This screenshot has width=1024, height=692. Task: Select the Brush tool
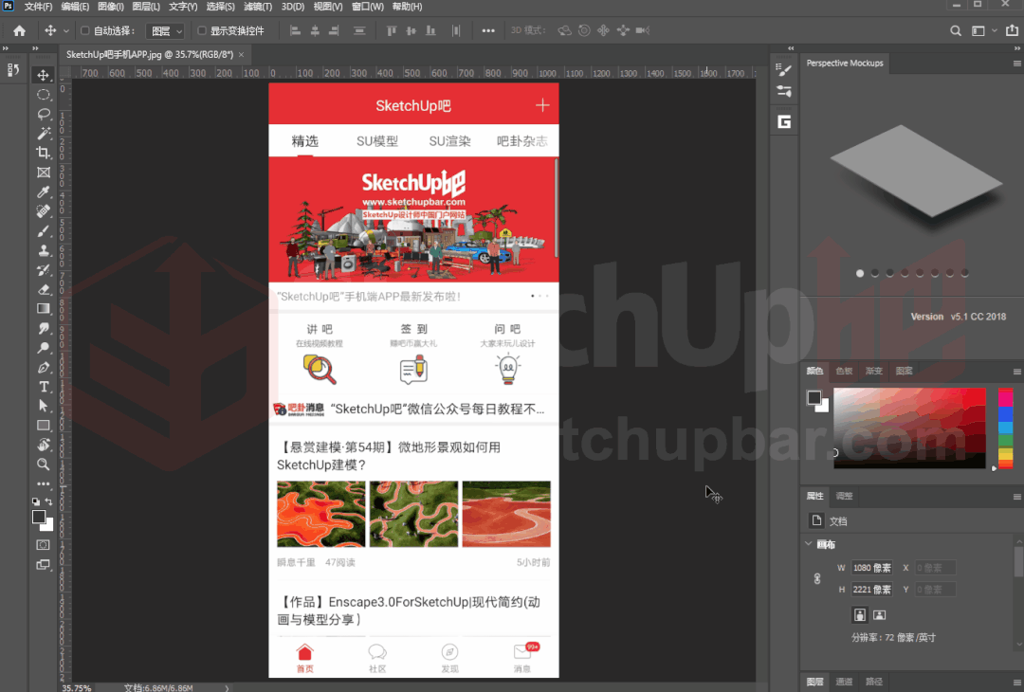coord(43,231)
